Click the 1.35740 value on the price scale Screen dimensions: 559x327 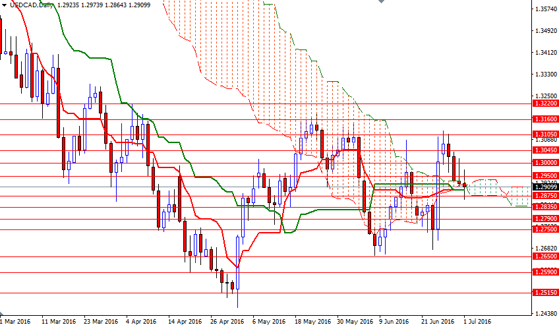(x=544, y=9)
